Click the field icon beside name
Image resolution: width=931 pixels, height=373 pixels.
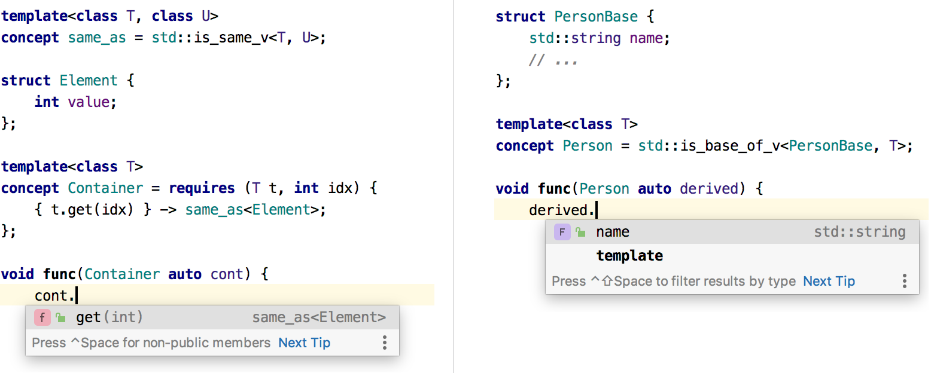click(x=562, y=232)
